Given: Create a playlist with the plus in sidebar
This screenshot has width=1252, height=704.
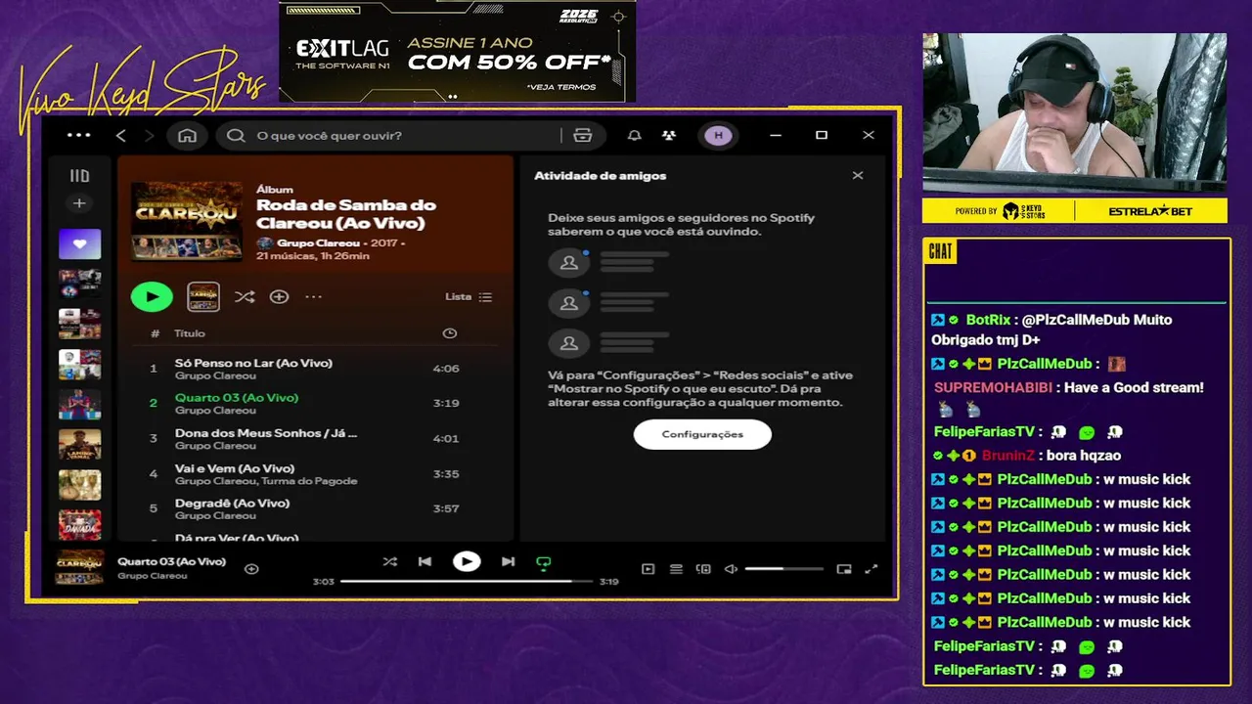Looking at the screenshot, I should click(80, 203).
